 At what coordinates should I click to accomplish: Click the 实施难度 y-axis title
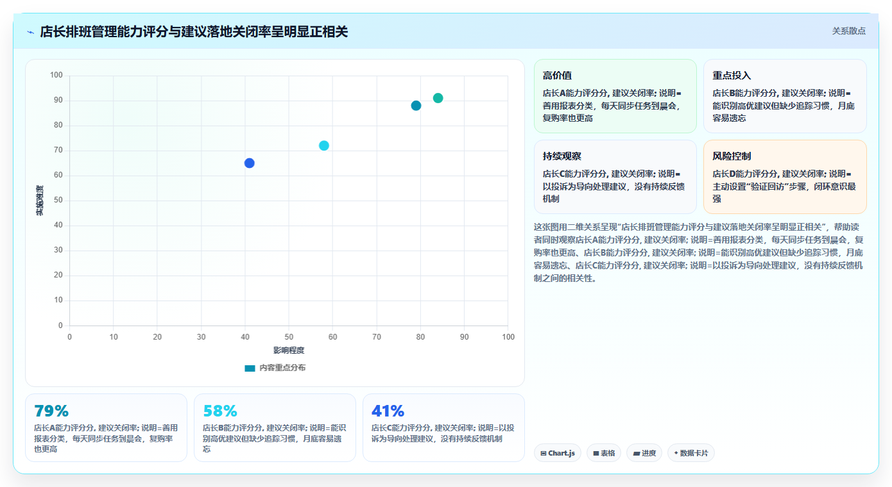(x=39, y=200)
